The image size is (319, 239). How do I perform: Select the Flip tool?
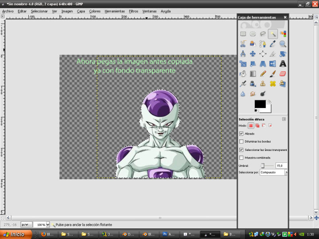pyautogui.click(x=273, y=64)
